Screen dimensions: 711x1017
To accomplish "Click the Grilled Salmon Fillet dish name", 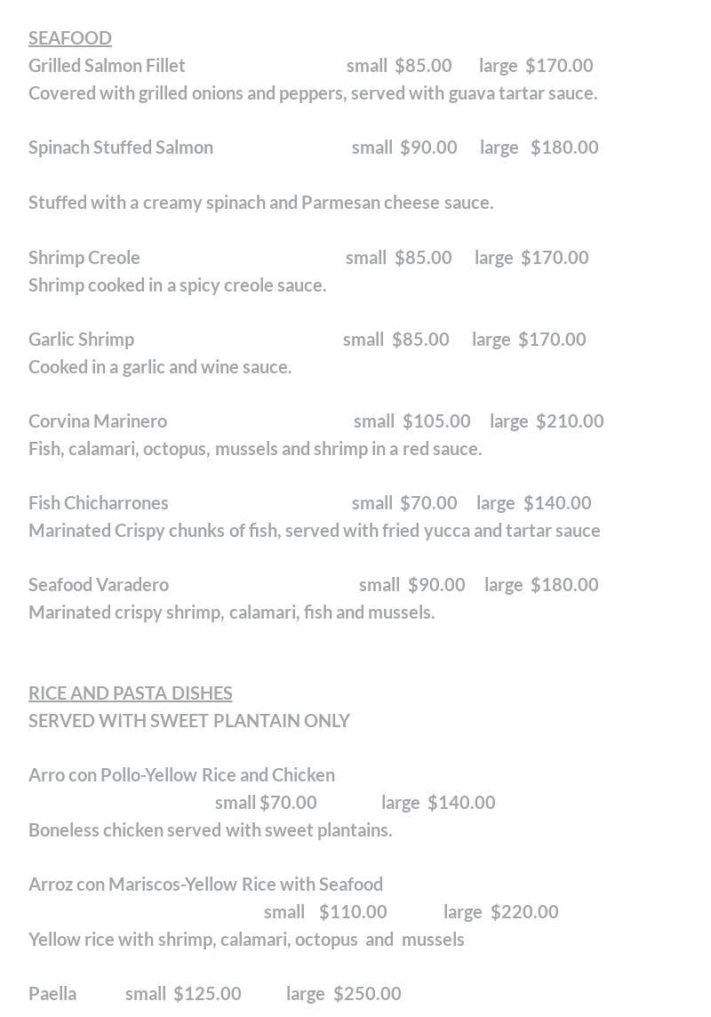I will (x=107, y=65).
